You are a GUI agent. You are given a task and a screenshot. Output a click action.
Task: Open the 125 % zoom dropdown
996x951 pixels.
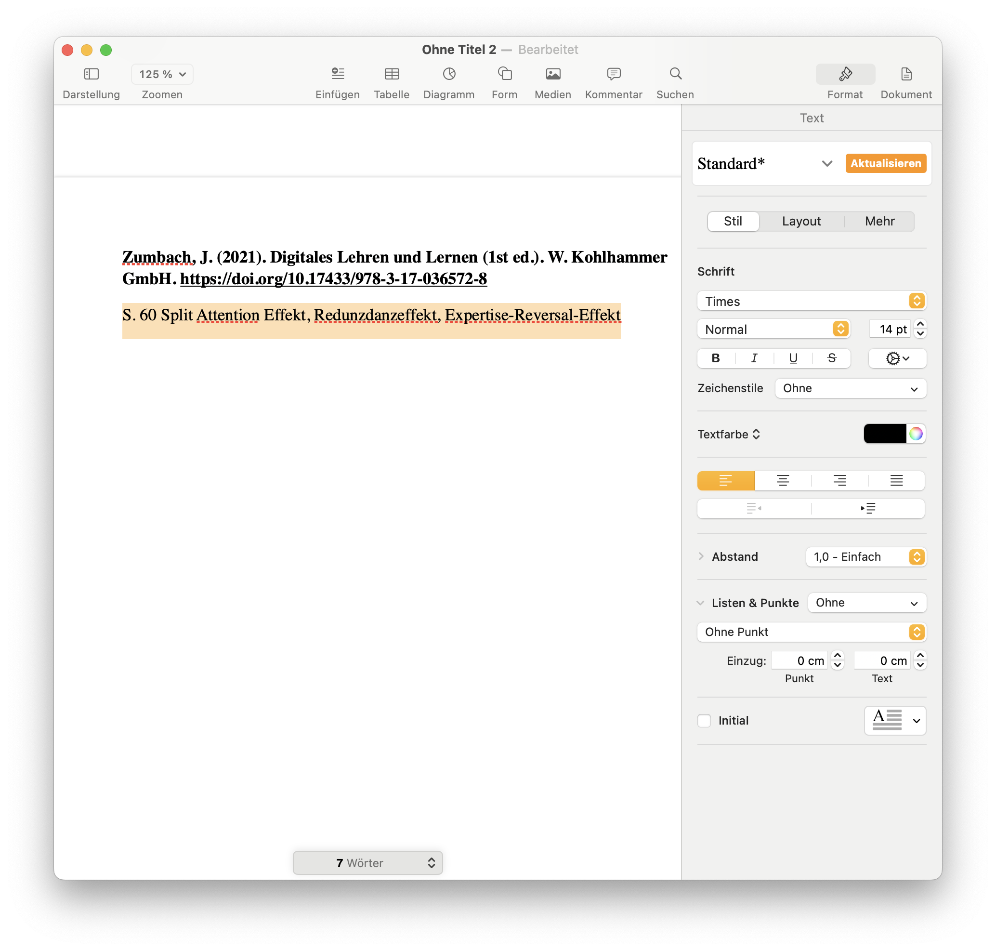(x=162, y=75)
